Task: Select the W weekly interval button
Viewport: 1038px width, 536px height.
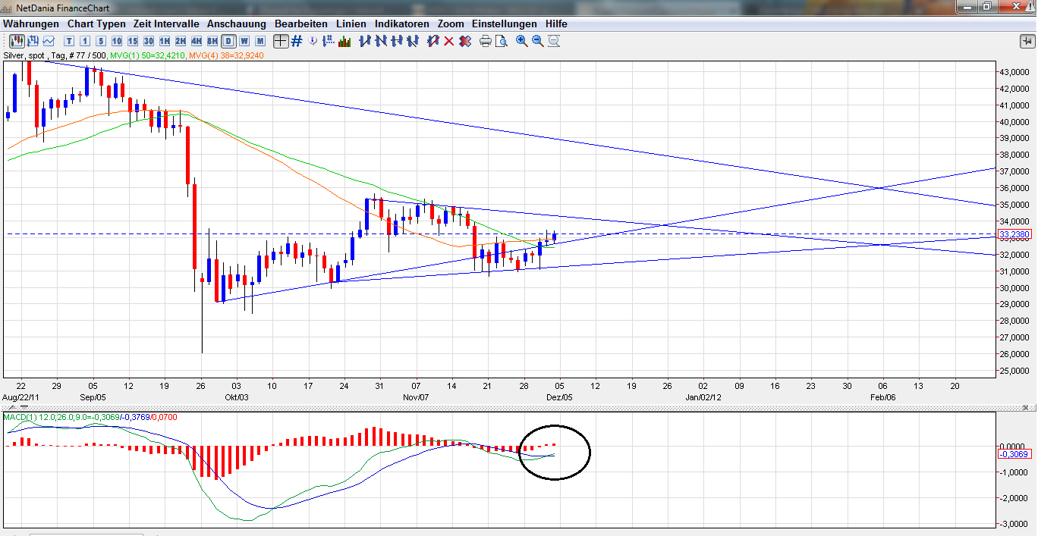Action: pos(244,42)
